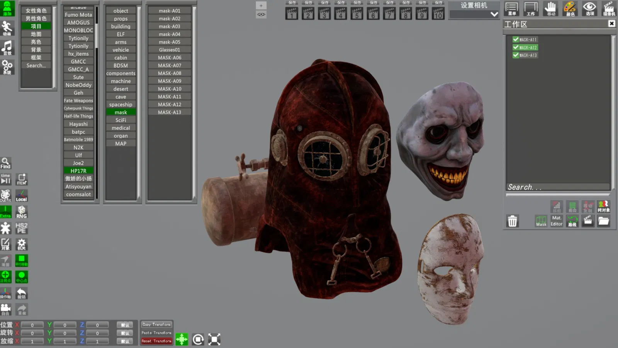Click the 自由 free camera icon
The width and height of the screenshot is (618, 348).
(5, 310)
